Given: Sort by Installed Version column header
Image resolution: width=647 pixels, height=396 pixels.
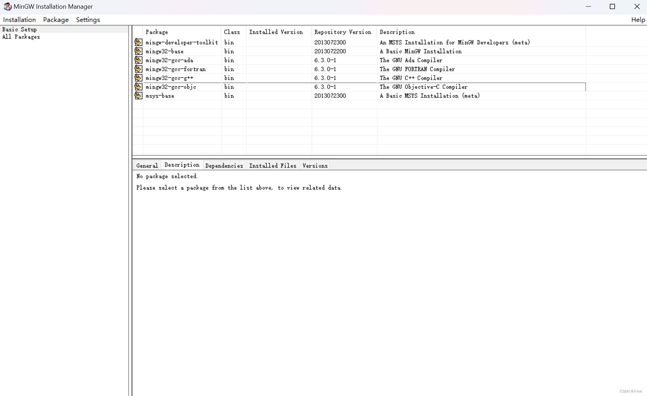Looking at the screenshot, I should pyautogui.click(x=279, y=32).
